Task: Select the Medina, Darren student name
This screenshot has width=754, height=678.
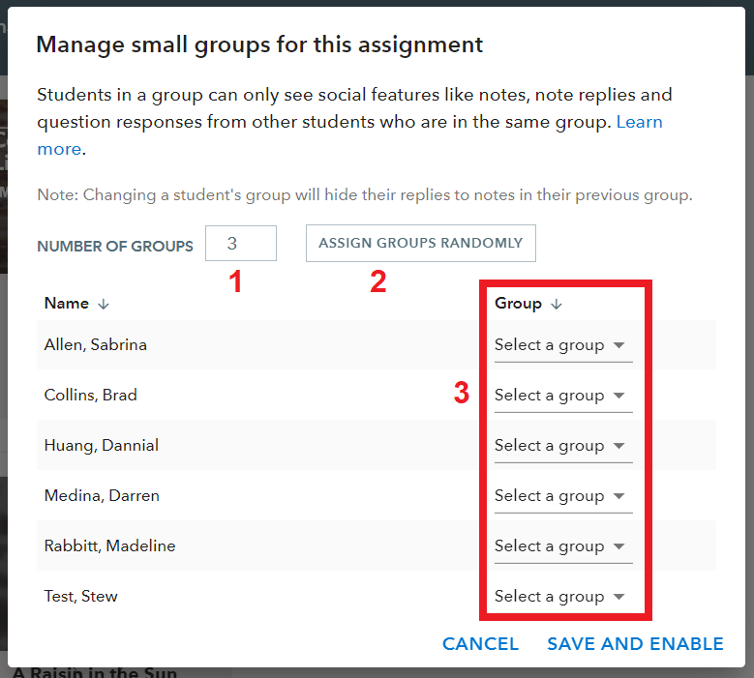Action: (102, 495)
